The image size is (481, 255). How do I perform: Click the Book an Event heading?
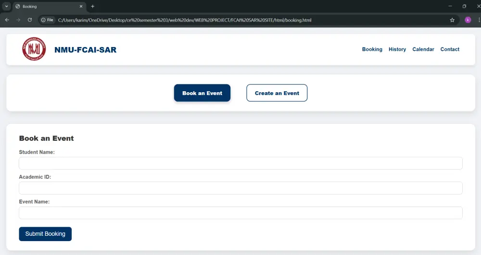click(46, 138)
